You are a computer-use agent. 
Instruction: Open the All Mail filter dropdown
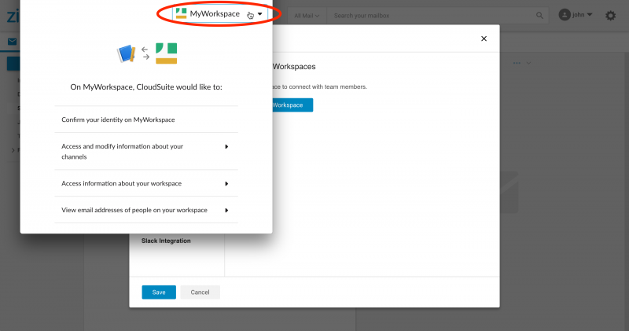307,16
